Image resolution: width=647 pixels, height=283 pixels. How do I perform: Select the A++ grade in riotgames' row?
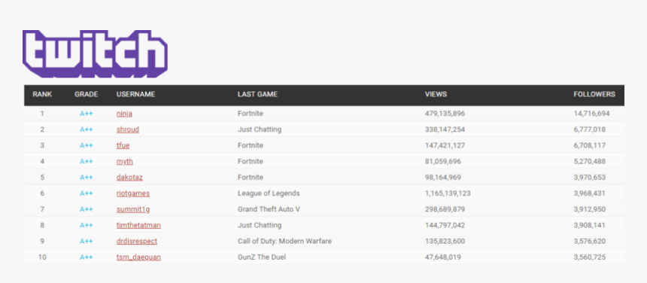point(87,193)
